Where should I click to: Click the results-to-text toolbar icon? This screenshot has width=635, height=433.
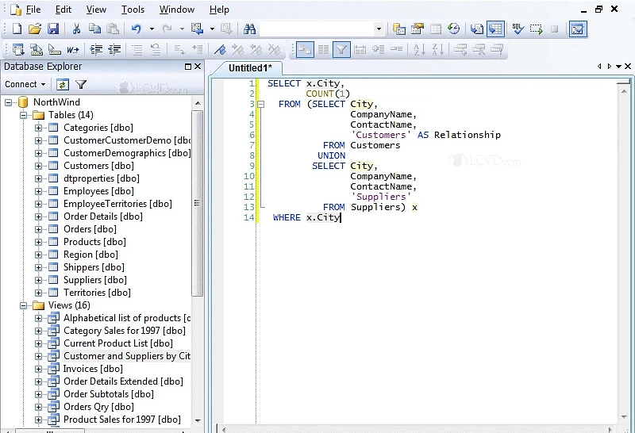click(x=477, y=29)
